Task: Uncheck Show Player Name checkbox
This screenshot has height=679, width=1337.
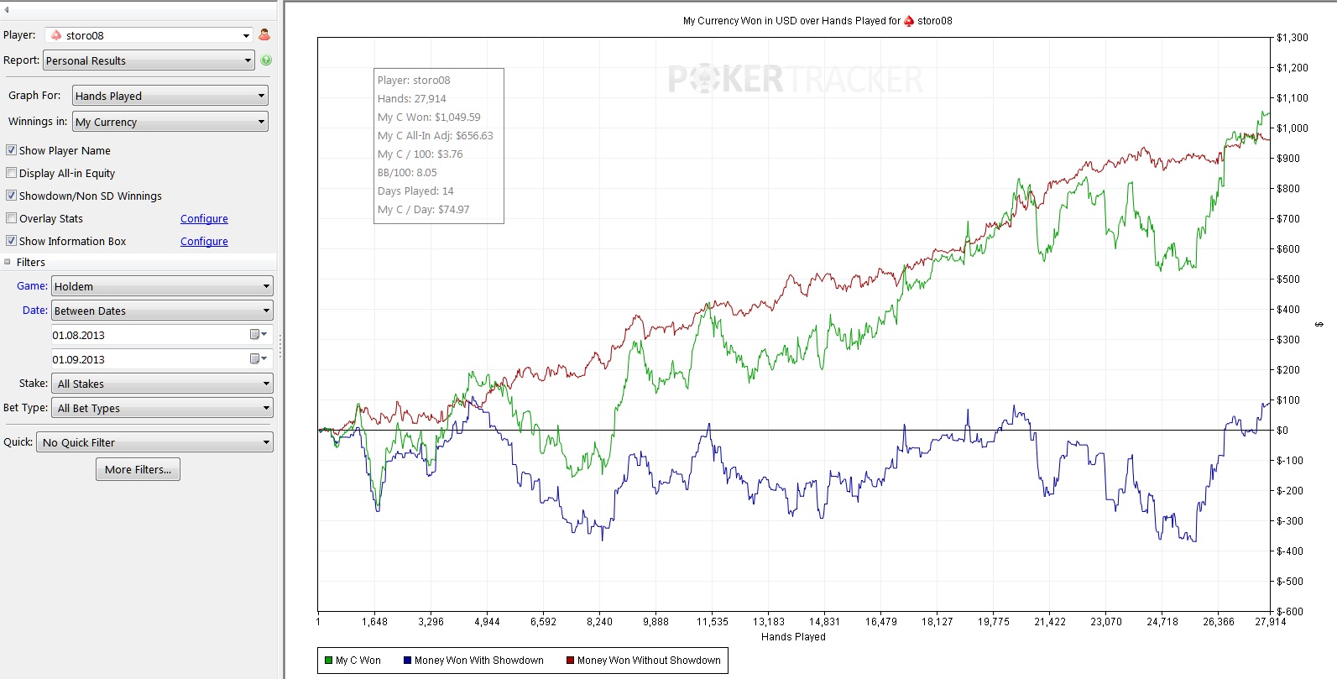Action: pos(12,150)
